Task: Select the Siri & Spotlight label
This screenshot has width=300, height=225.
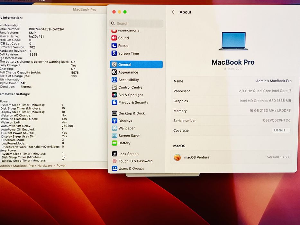Action: coord(131,95)
